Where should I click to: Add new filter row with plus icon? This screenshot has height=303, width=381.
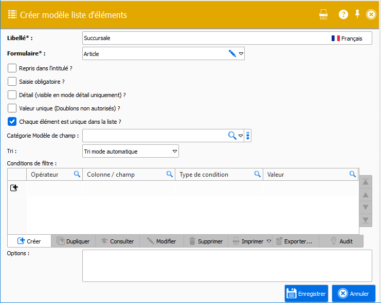click(x=14, y=188)
